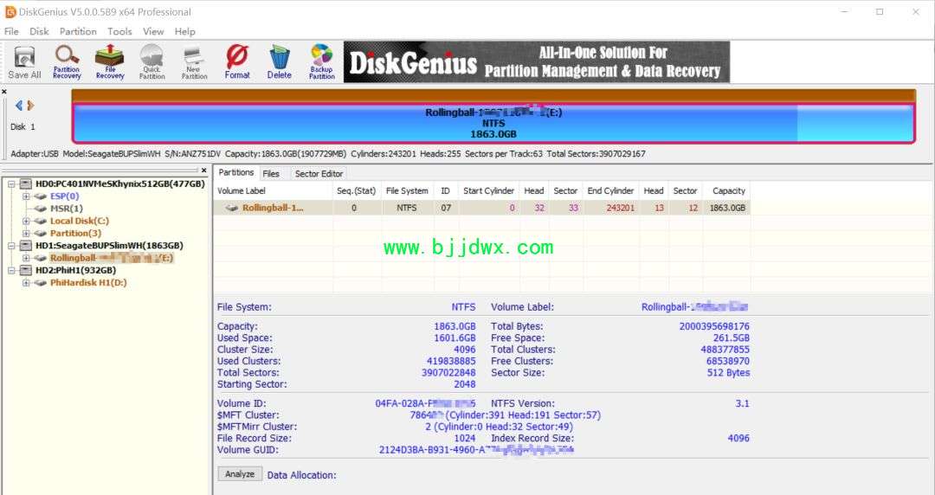Select Local Disk(C:) in the tree
This screenshot has width=935, height=495.
(x=80, y=222)
